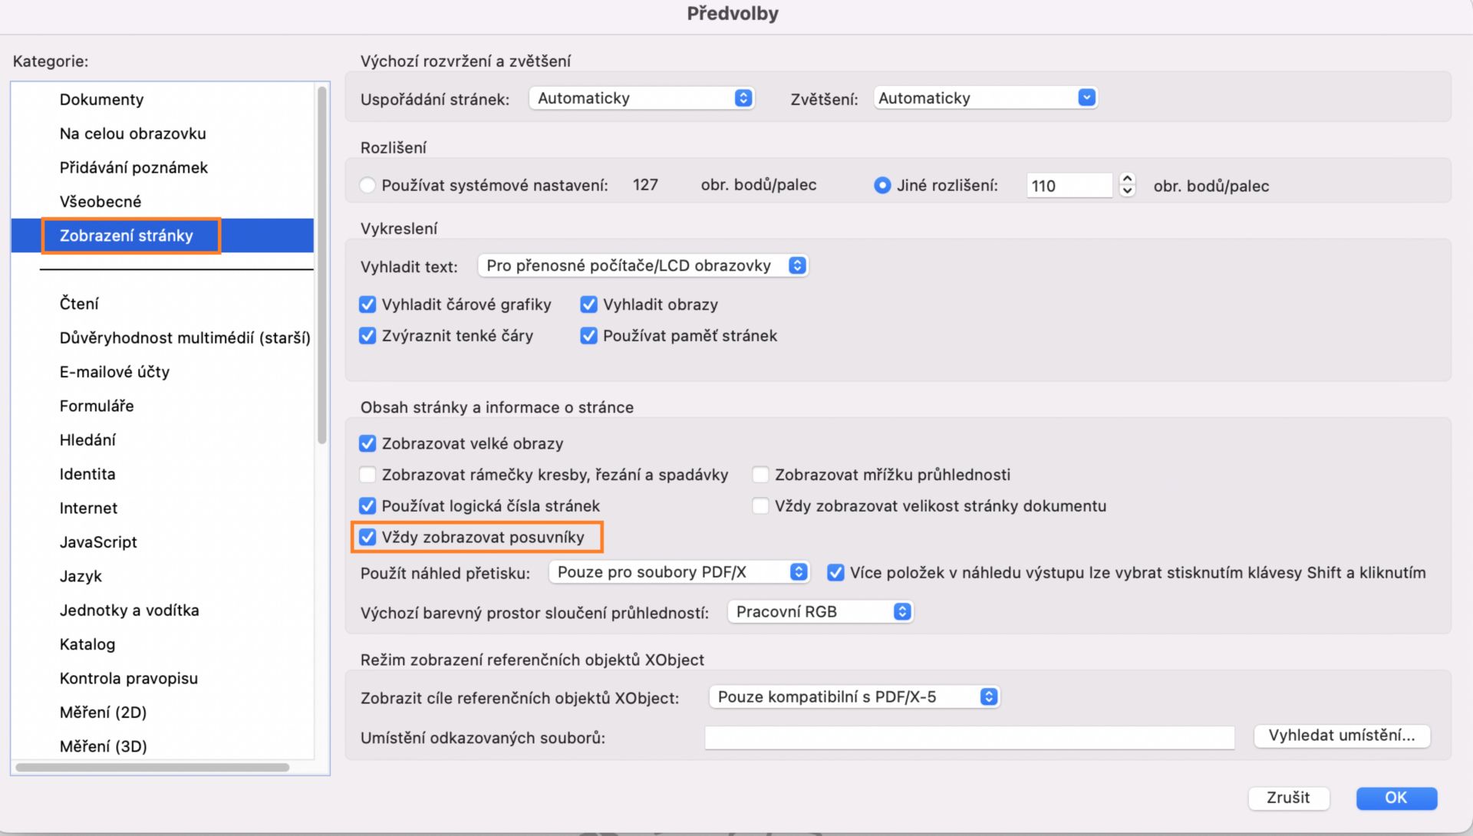Image resolution: width=1473 pixels, height=836 pixels.
Task: Confirm with the OK button
Action: [x=1396, y=798]
